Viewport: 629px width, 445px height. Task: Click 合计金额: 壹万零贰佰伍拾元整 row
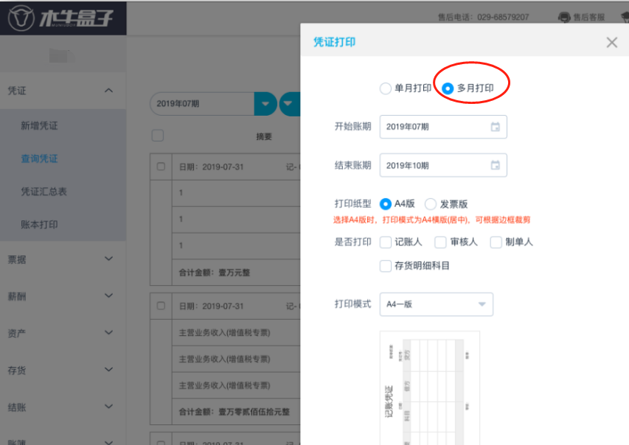point(236,412)
